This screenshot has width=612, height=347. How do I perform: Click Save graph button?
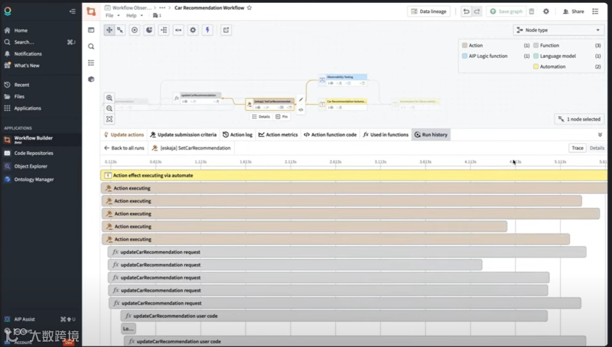click(x=506, y=11)
